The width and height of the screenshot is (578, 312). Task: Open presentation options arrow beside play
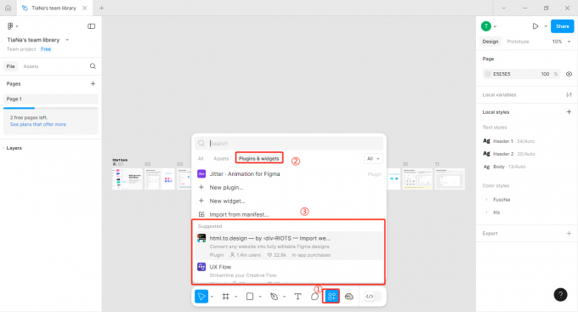(x=546, y=26)
